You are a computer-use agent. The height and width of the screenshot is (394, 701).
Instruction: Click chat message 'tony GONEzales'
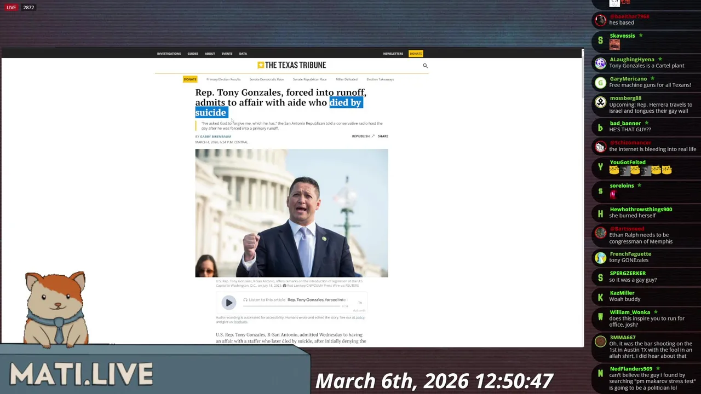tap(629, 260)
